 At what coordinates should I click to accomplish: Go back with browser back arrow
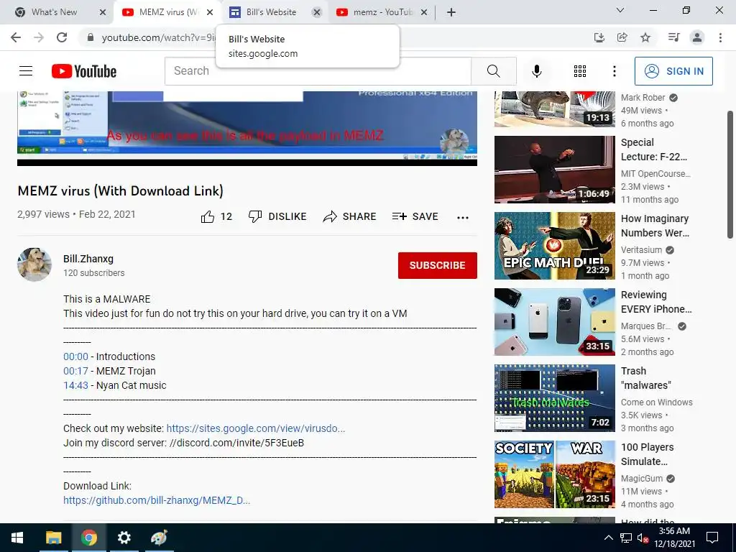pos(16,37)
